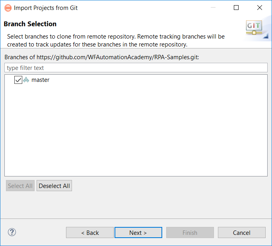Maximize the Import Projects from Git window
272x246 pixels.
point(236,8)
